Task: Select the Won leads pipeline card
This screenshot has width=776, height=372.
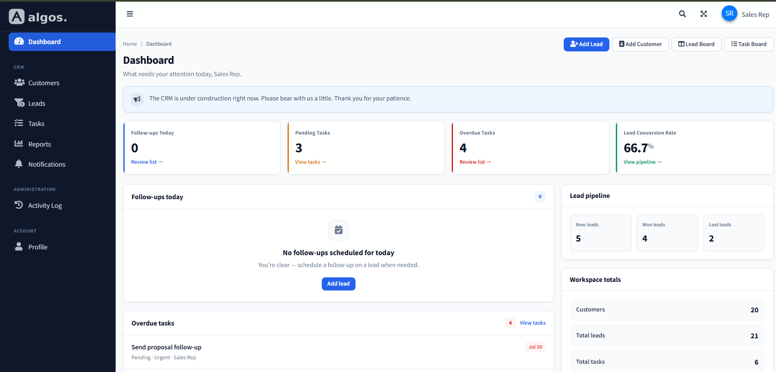Action: (667, 233)
